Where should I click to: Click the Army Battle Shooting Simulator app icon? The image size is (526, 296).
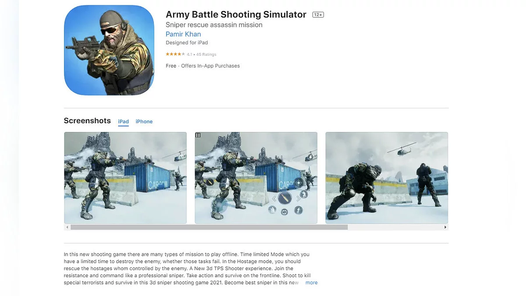point(109,50)
